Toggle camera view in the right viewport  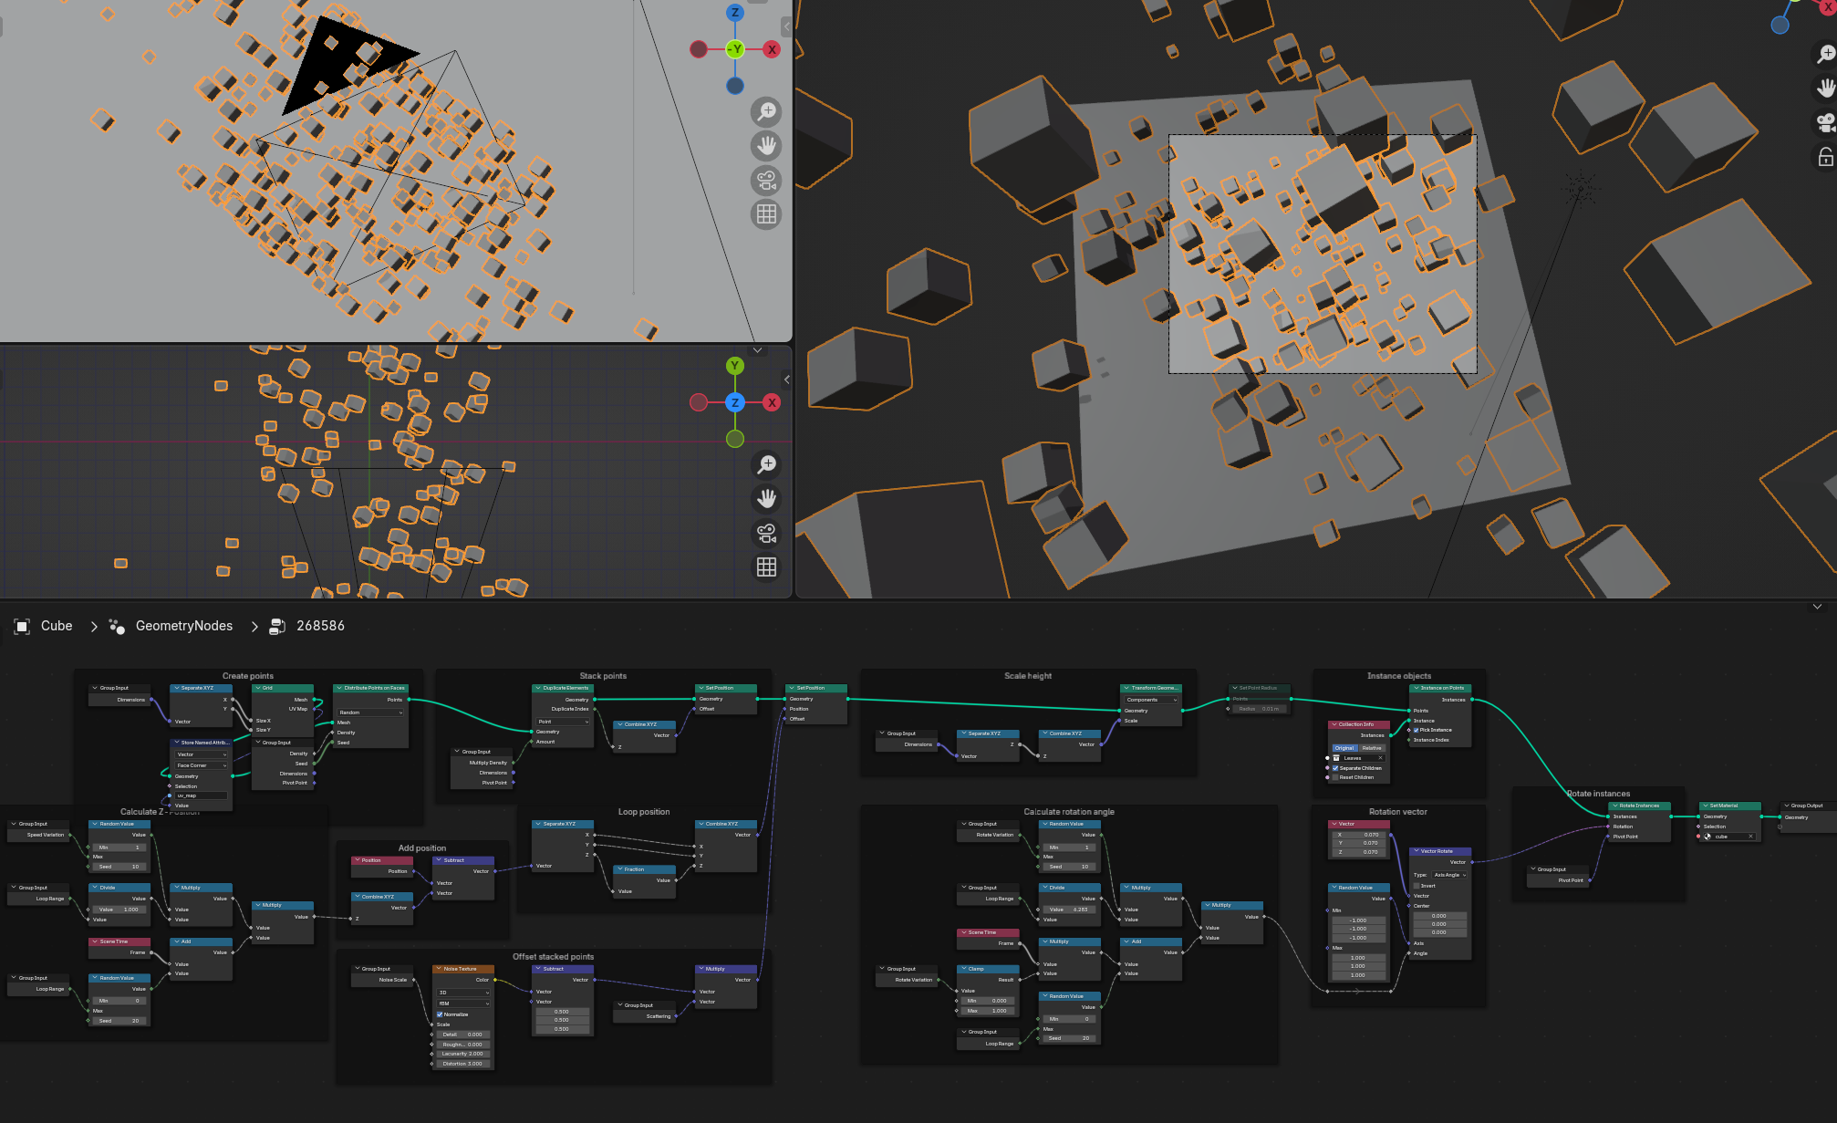[1825, 122]
